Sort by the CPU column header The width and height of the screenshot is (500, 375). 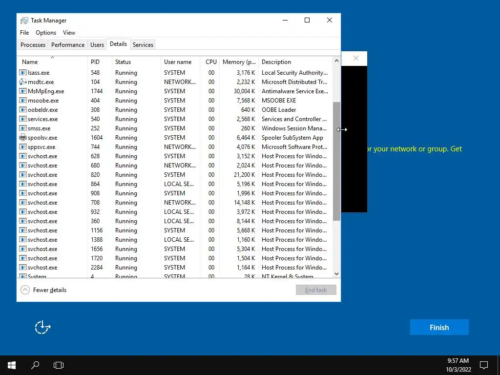click(x=210, y=62)
